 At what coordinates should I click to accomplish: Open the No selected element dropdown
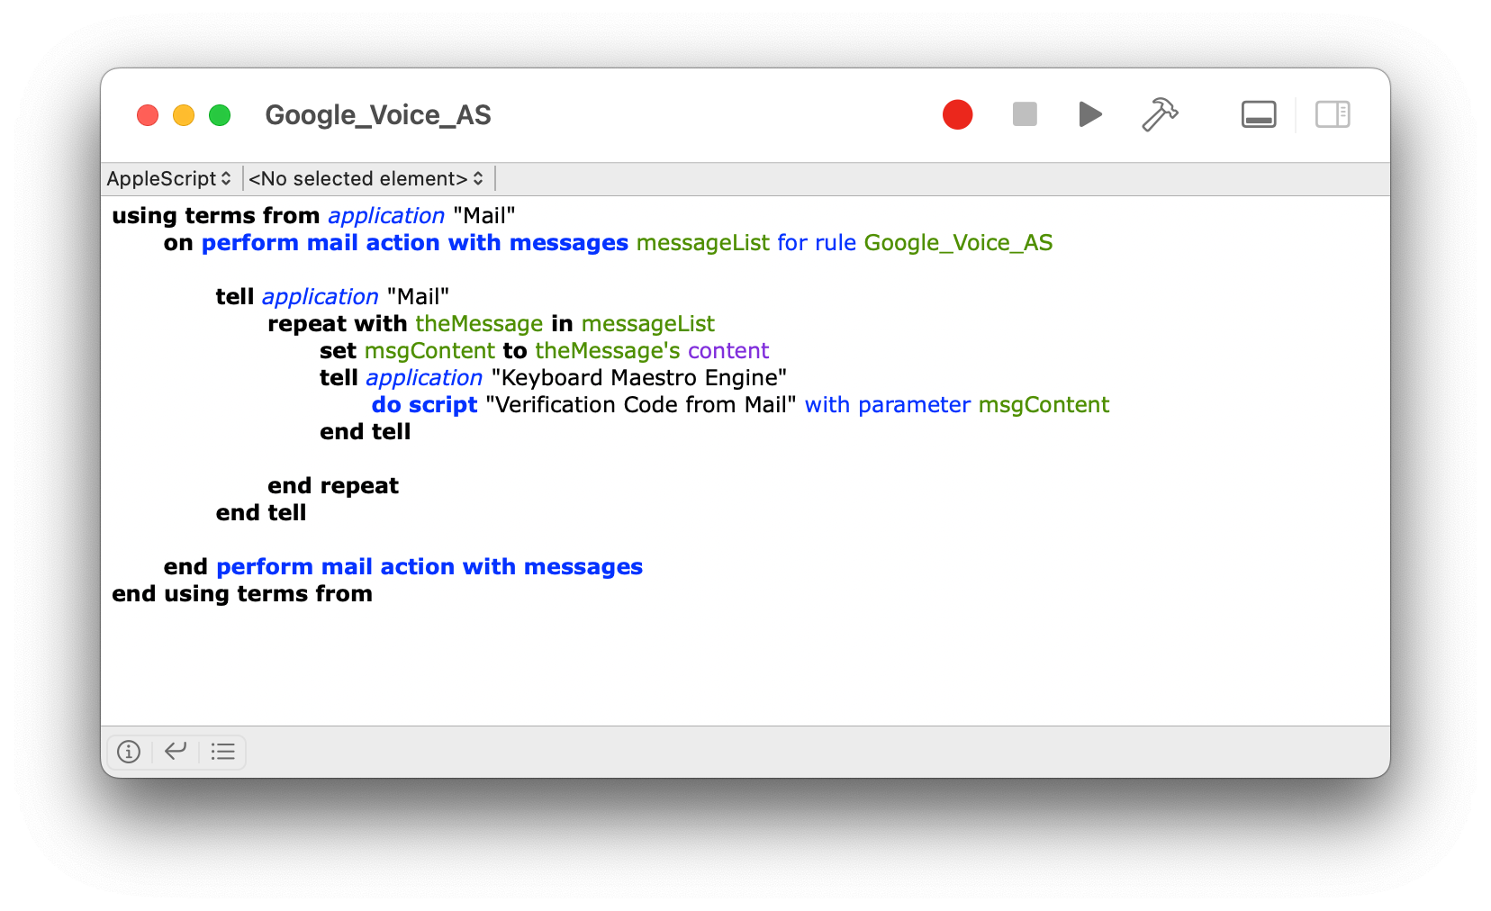[366, 178]
